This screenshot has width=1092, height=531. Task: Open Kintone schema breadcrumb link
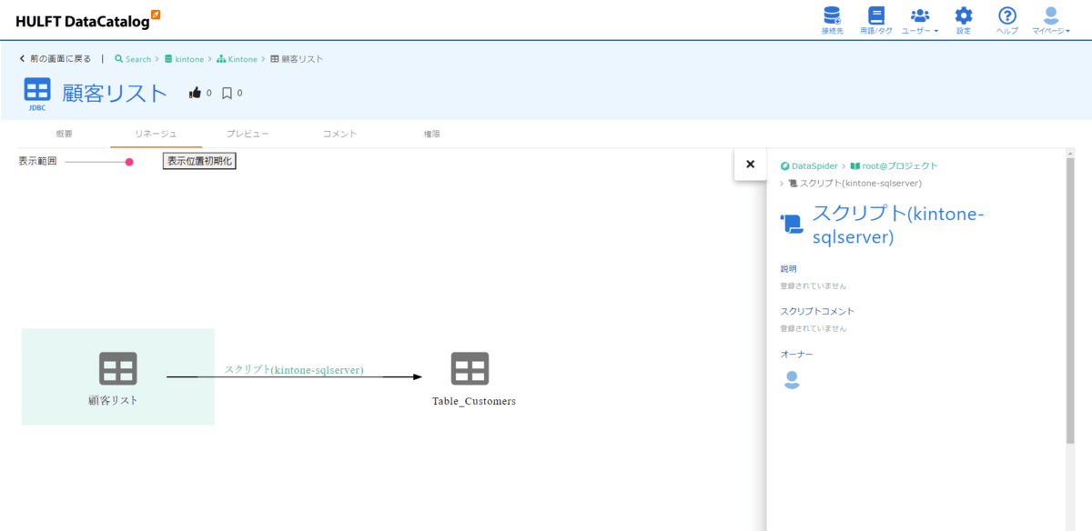point(237,59)
